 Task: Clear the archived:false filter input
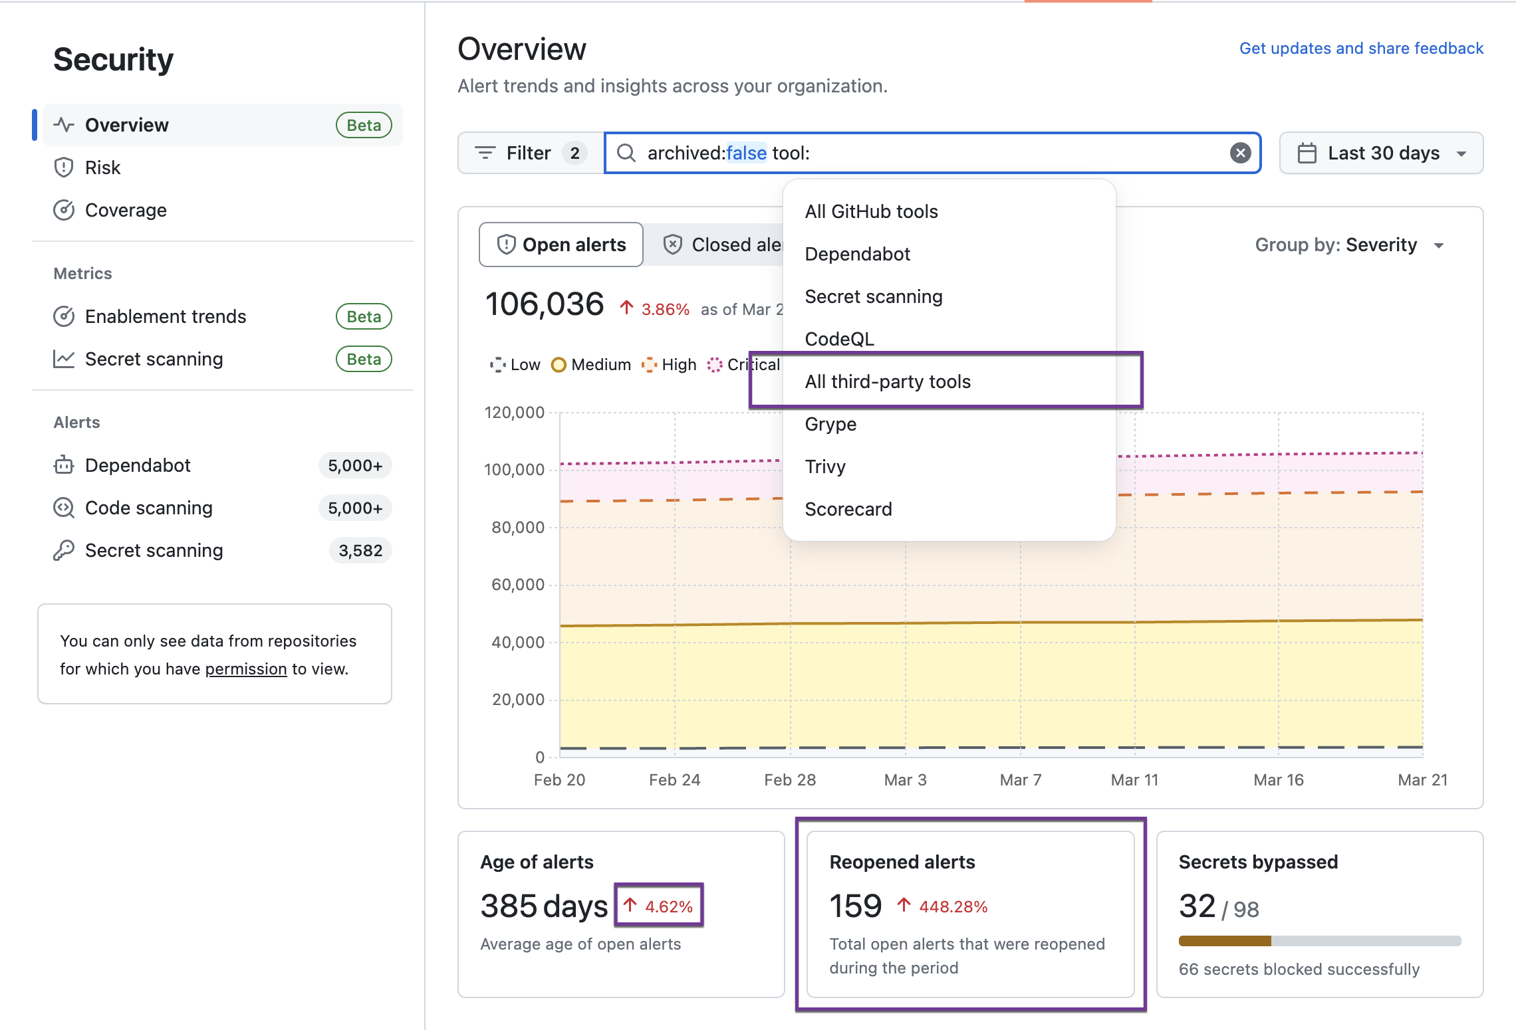click(x=1242, y=152)
